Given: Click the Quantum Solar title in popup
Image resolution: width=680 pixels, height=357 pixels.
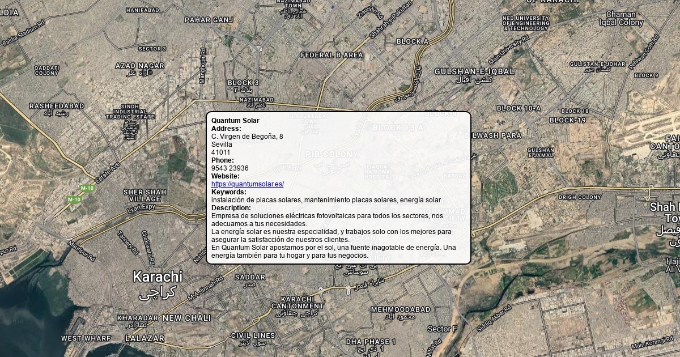Looking at the screenshot, I should click(235, 121).
